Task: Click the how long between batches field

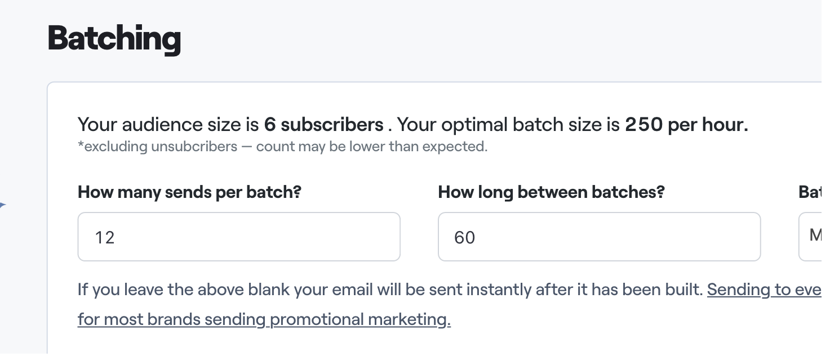Action: pos(599,237)
